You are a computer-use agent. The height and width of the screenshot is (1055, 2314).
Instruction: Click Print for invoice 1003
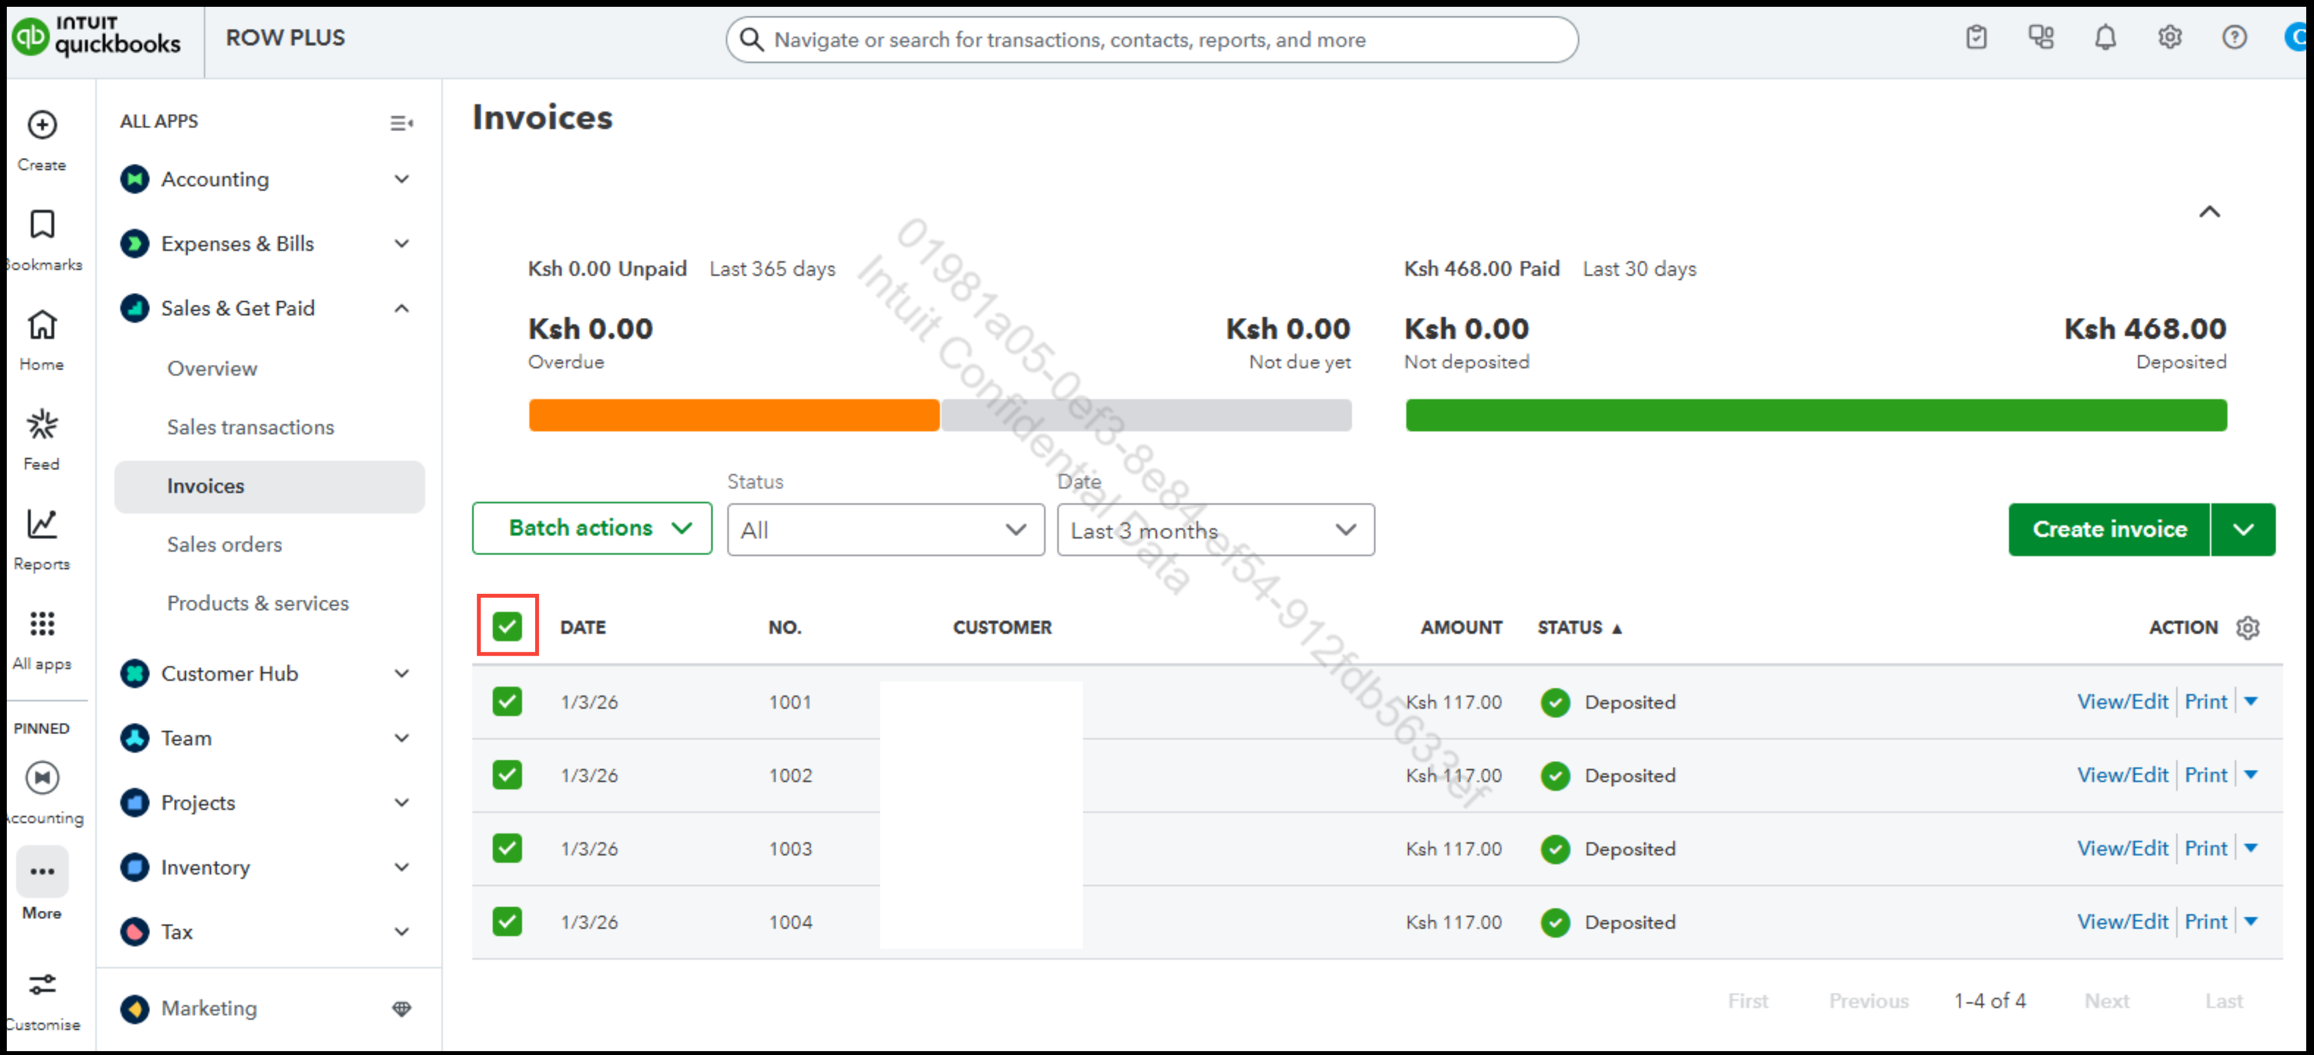click(2205, 847)
